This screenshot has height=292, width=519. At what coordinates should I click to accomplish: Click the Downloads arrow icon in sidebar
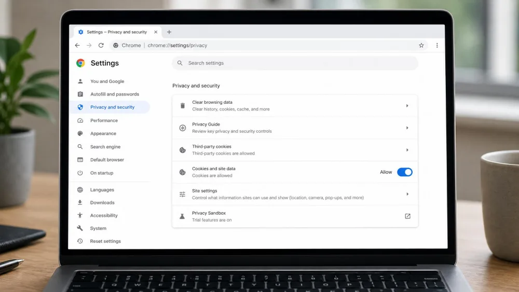[80, 202]
